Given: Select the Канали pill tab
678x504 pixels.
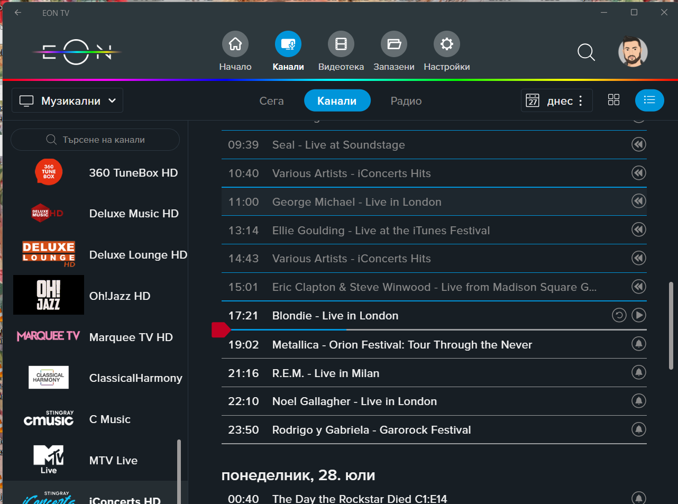Looking at the screenshot, I should [337, 100].
